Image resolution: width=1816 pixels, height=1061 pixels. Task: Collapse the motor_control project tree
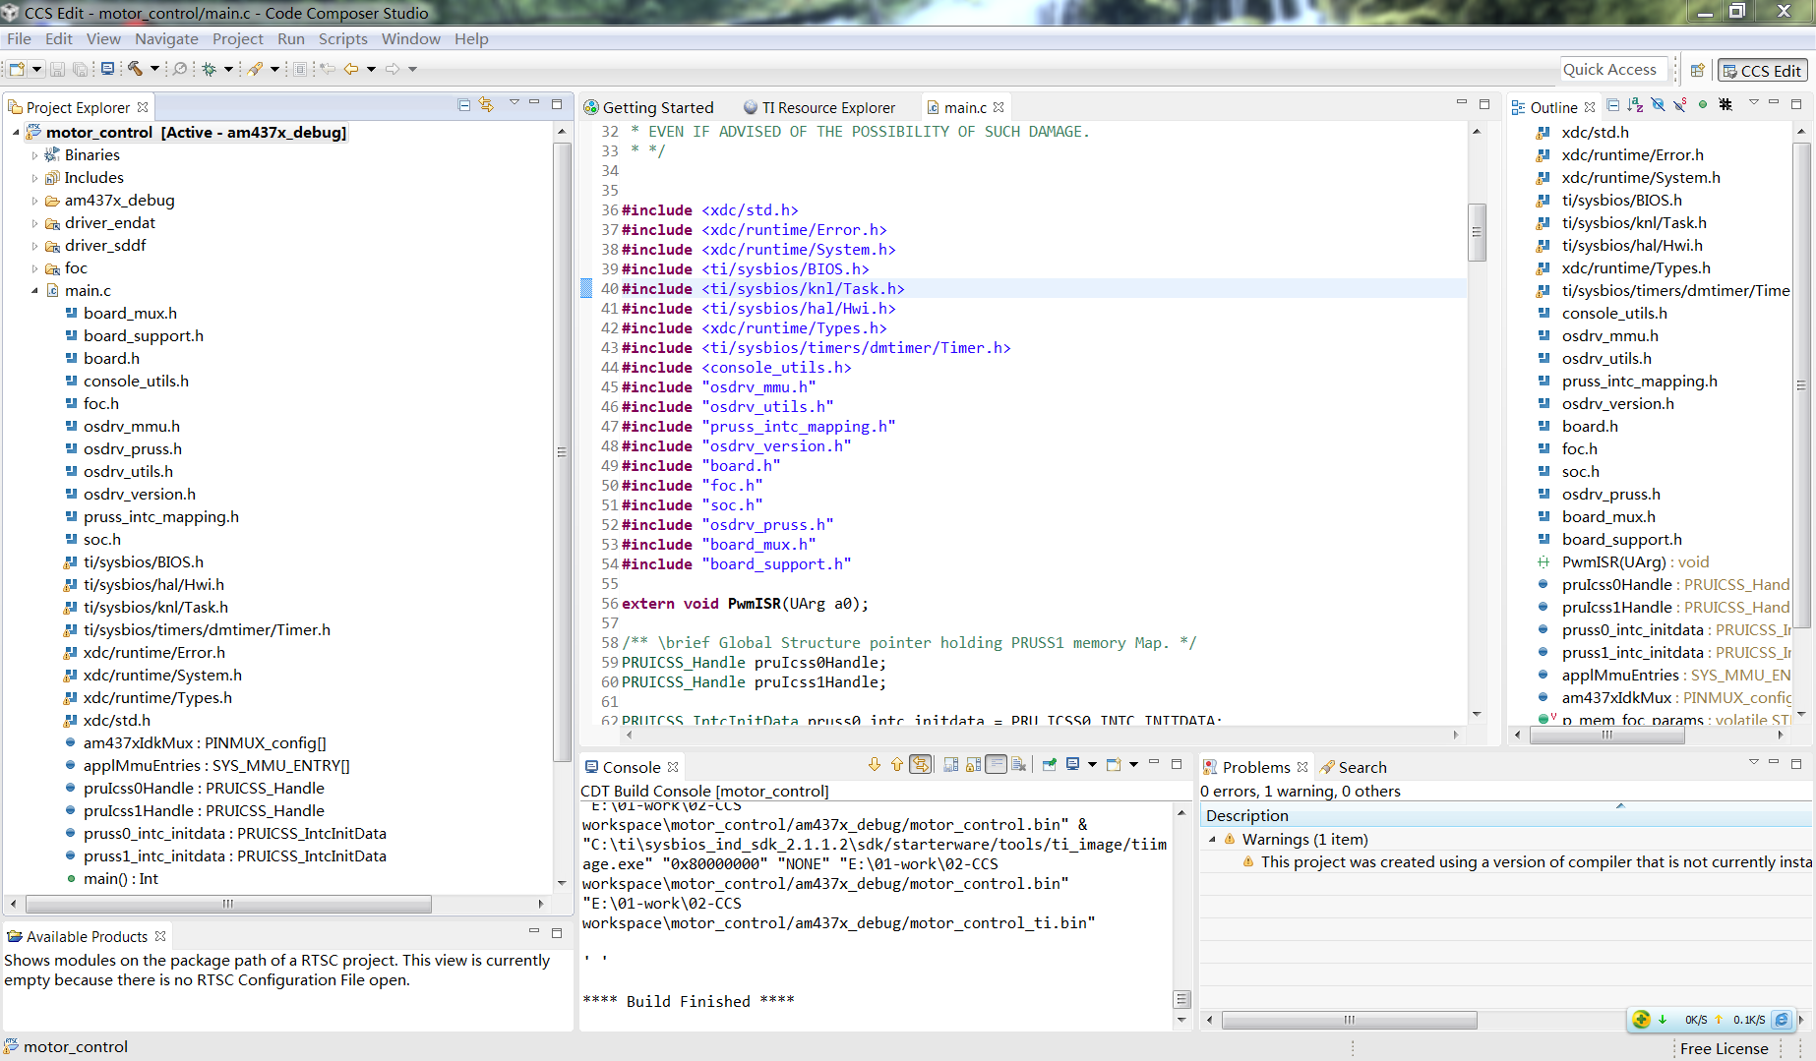click(16, 133)
